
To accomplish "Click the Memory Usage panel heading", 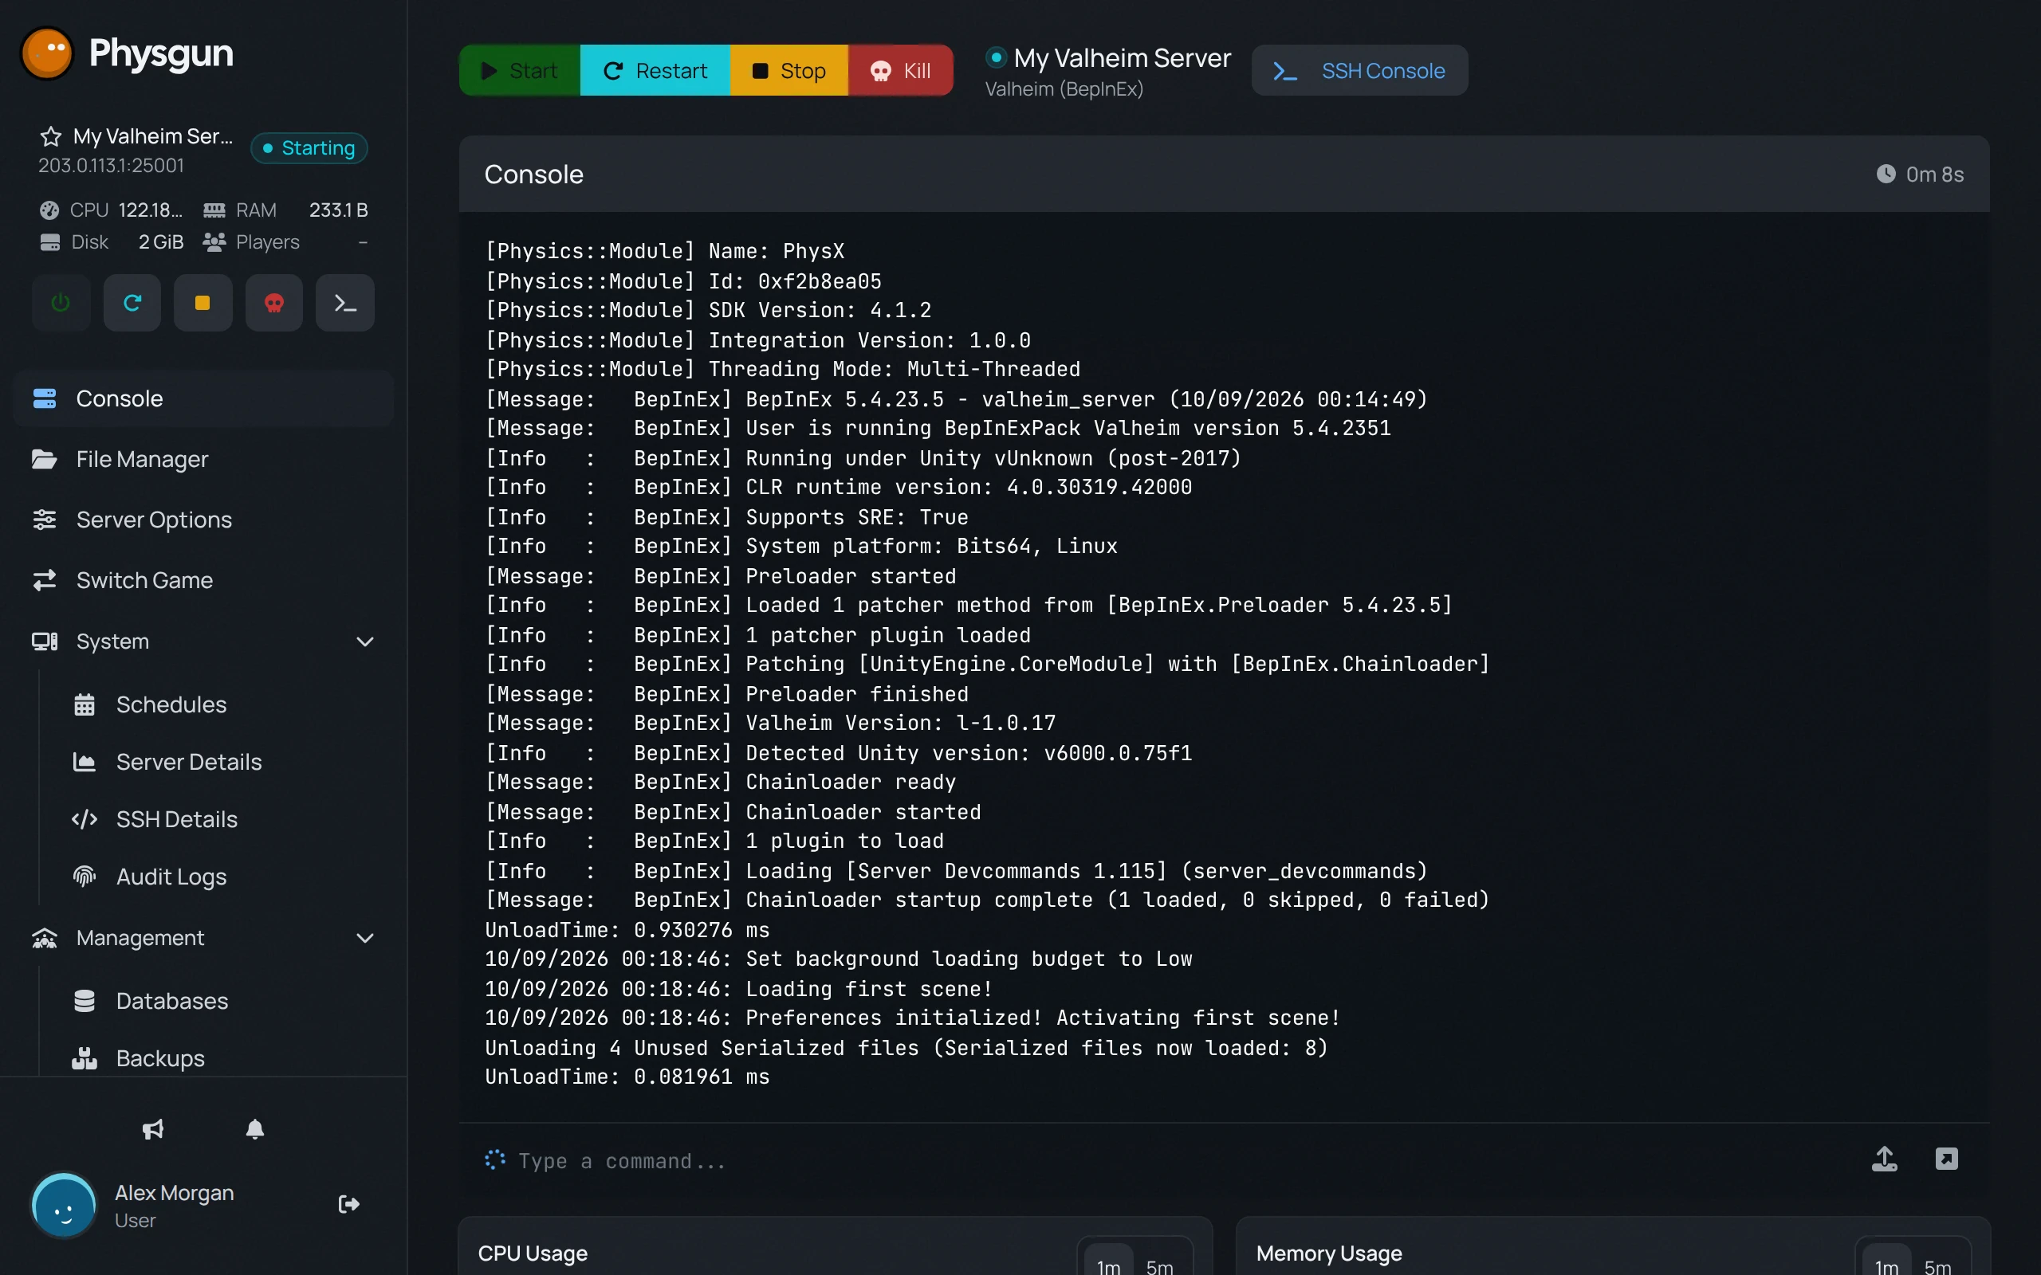I will [x=1328, y=1253].
